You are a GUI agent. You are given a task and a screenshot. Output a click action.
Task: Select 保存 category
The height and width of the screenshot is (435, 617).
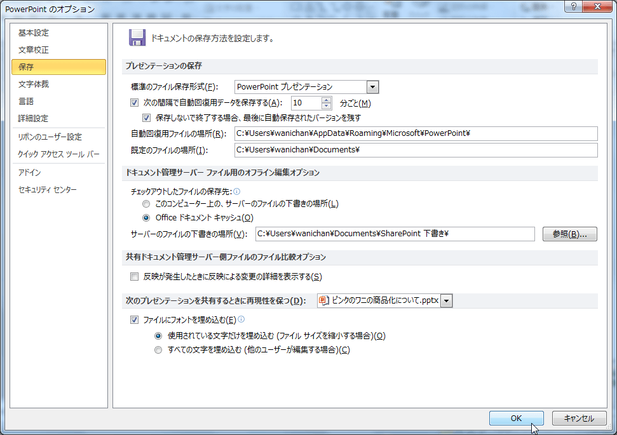point(58,67)
